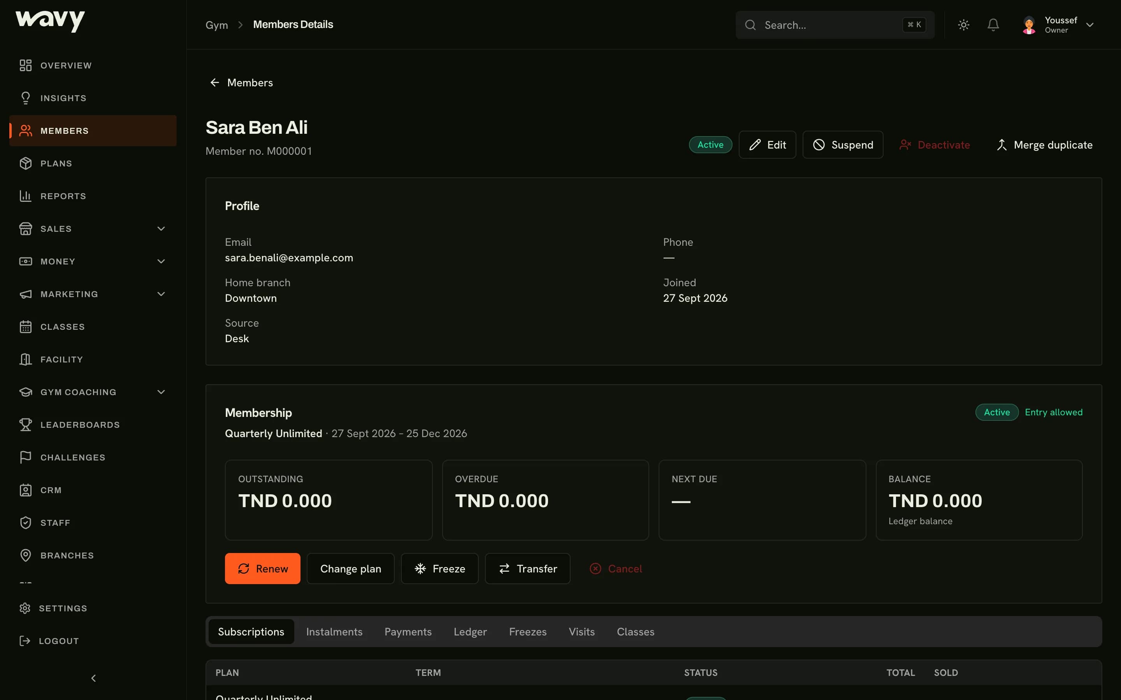Expand the Money submenu chevron
The height and width of the screenshot is (700, 1121).
click(161, 261)
